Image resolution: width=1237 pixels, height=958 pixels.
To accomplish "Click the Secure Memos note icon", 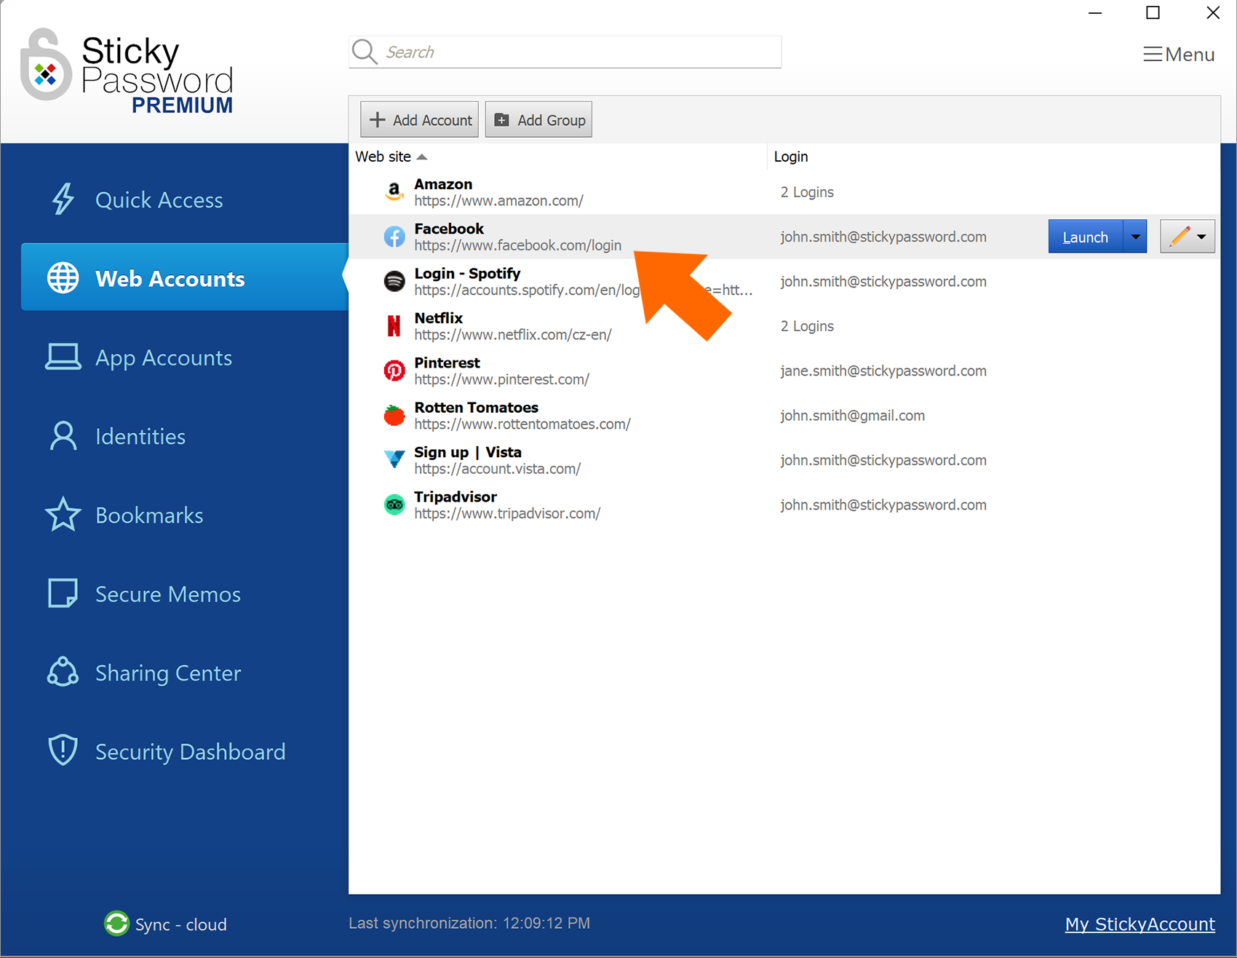I will click(x=63, y=593).
